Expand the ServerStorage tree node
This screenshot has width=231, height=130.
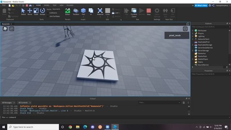193,51
